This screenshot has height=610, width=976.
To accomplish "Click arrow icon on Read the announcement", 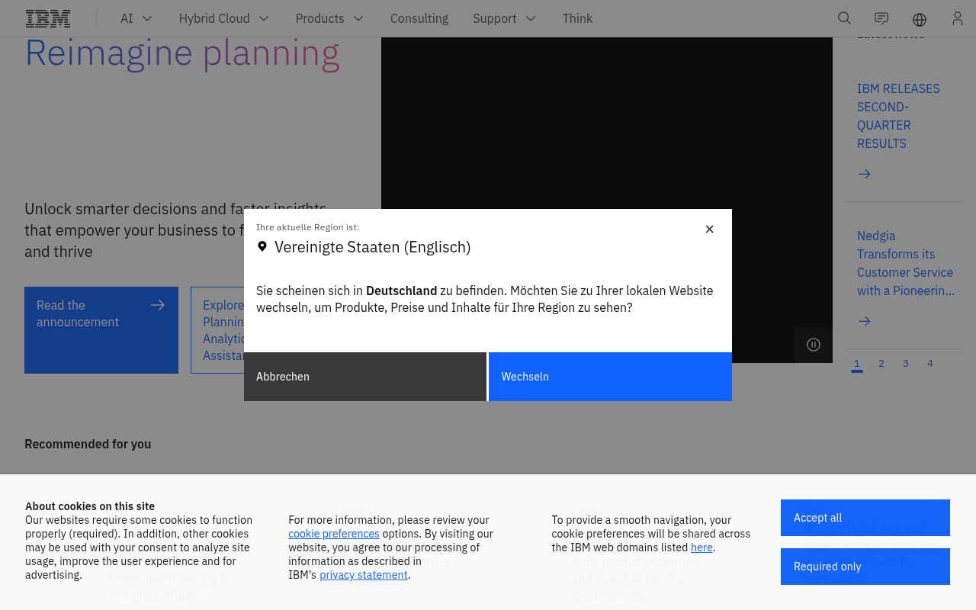I will coord(158,305).
